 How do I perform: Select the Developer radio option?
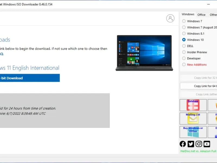tap(184, 58)
